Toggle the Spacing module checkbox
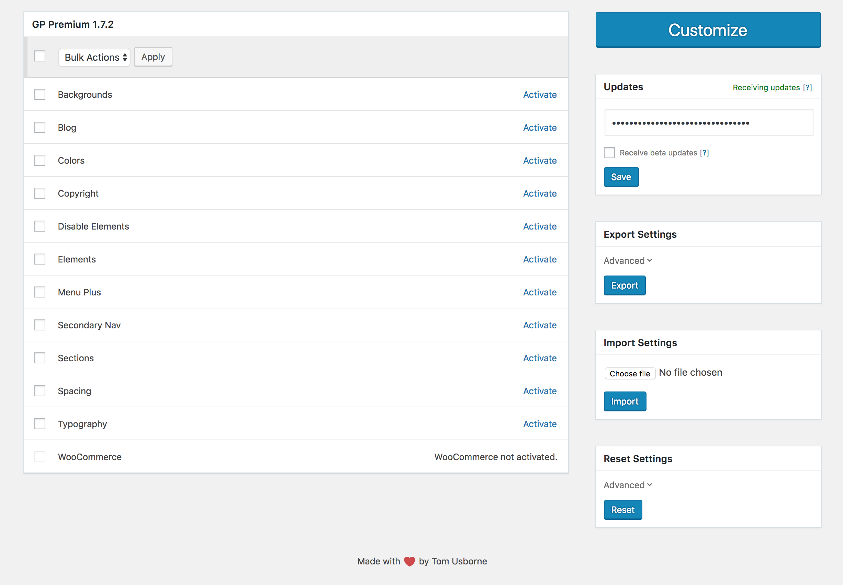Screen dimensions: 843x585 pos(40,390)
